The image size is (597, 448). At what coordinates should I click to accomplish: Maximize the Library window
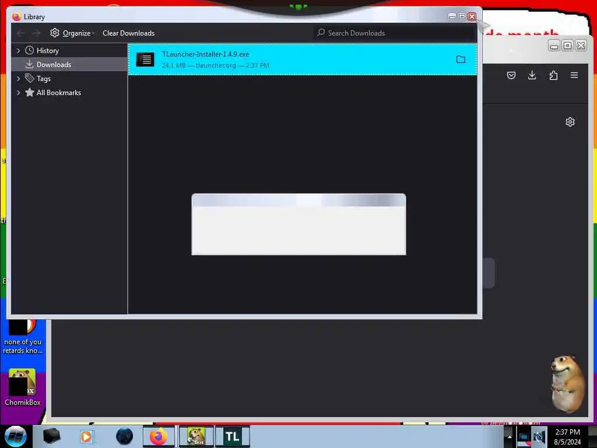coord(462,16)
